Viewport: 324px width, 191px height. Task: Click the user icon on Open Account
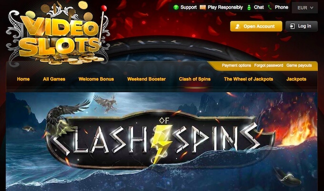click(238, 27)
